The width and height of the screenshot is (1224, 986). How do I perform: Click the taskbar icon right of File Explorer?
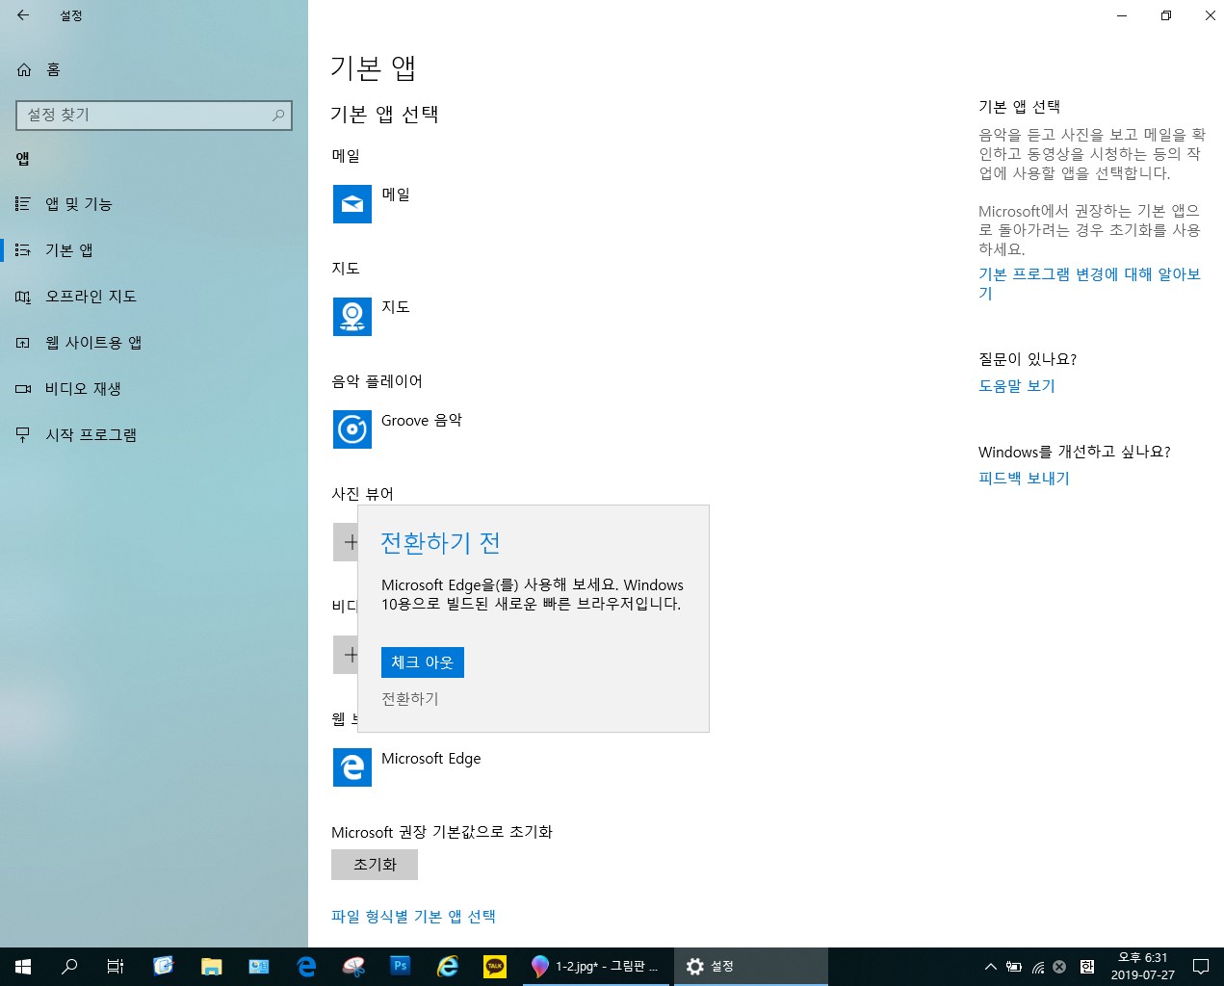tap(259, 967)
